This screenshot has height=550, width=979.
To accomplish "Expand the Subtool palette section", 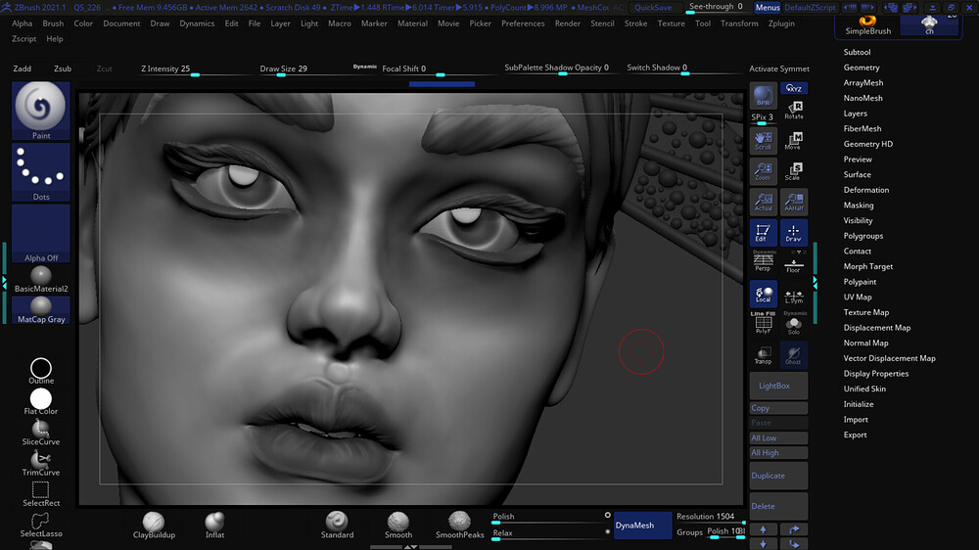I will point(857,52).
